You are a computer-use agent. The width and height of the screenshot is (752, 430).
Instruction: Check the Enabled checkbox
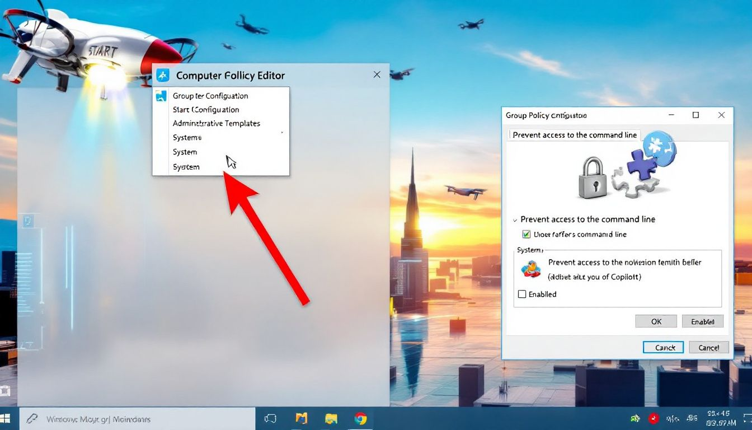(522, 294)
